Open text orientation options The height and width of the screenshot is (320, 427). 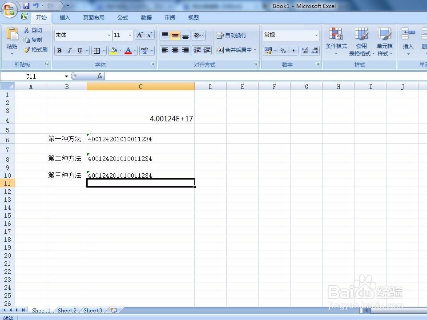[x=198, y=35]
